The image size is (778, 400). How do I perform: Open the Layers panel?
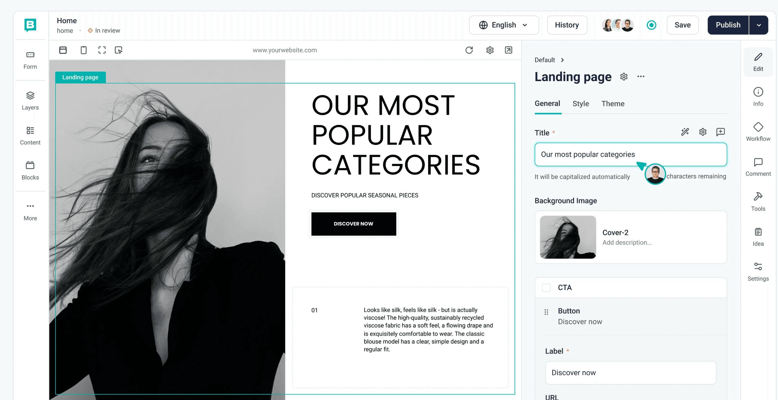[x=30, y=101]
